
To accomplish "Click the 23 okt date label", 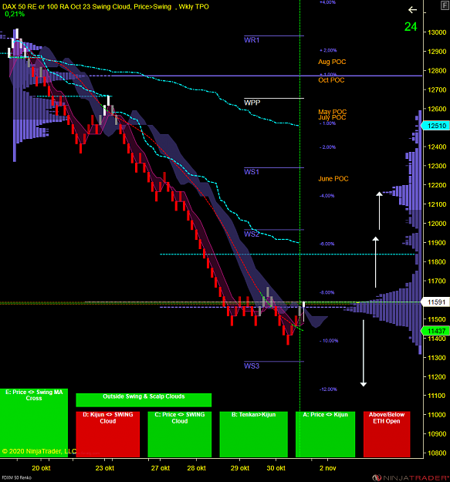I will (104, 468).
